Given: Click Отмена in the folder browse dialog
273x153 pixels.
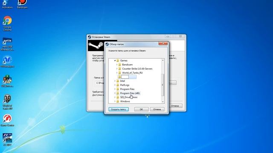Looking at the screenshot, I should [x=157, y=109].
